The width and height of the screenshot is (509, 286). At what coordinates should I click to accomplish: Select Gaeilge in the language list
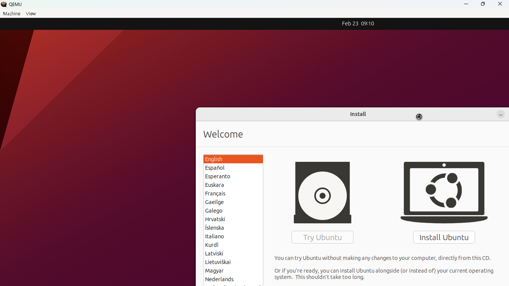click(x=233, y=202)
